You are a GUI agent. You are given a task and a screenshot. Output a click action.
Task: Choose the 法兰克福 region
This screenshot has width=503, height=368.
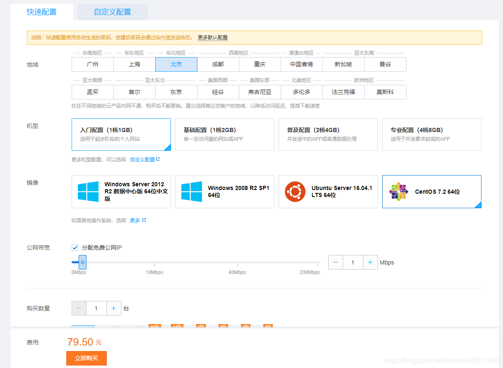tap(344, 92)
